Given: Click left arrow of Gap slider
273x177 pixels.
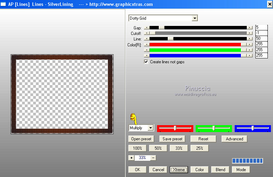Looking at the screenshot, I should tap(147, 28).
